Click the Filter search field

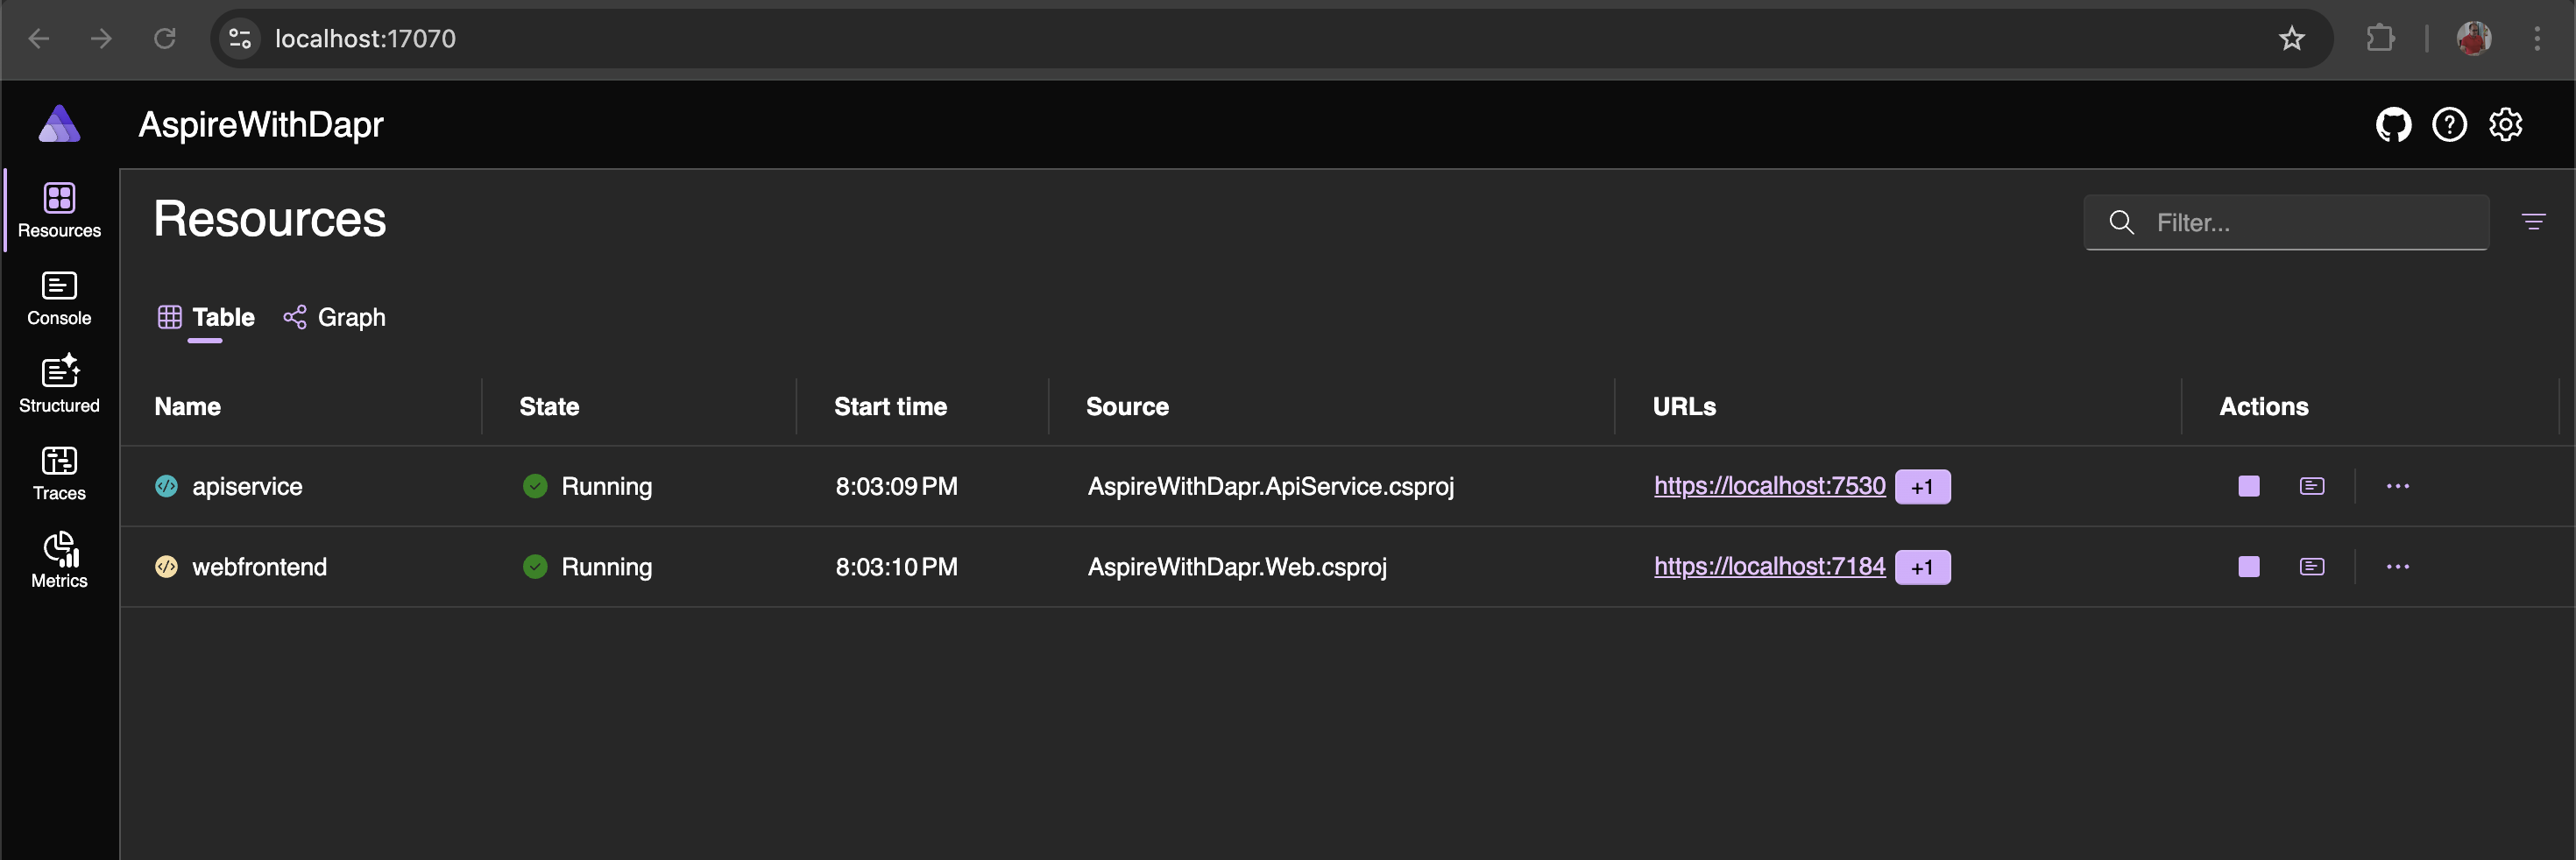coord(2286,222)
